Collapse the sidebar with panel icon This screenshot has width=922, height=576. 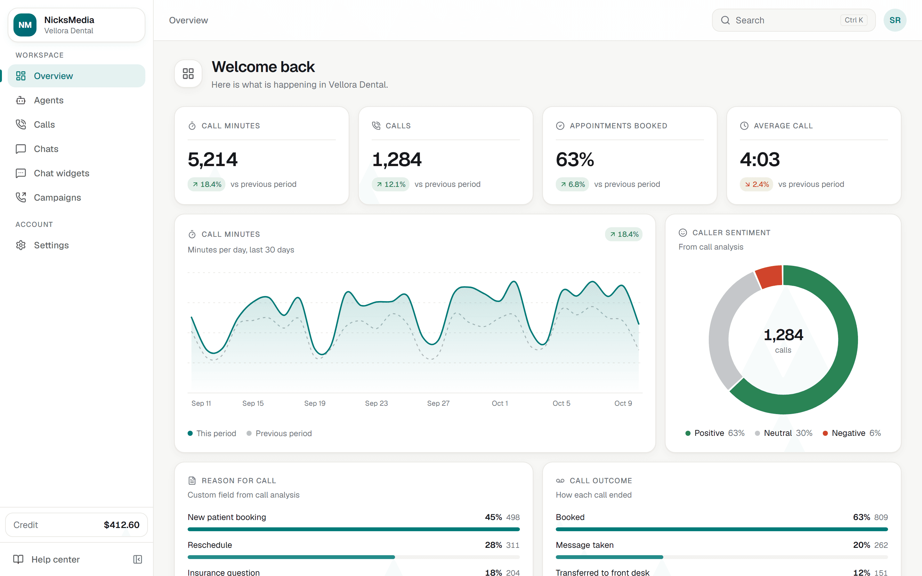point(138,559)
